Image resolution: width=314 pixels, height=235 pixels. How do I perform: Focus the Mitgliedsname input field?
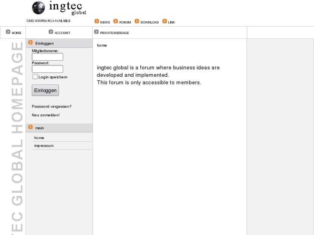click(48, 57)
